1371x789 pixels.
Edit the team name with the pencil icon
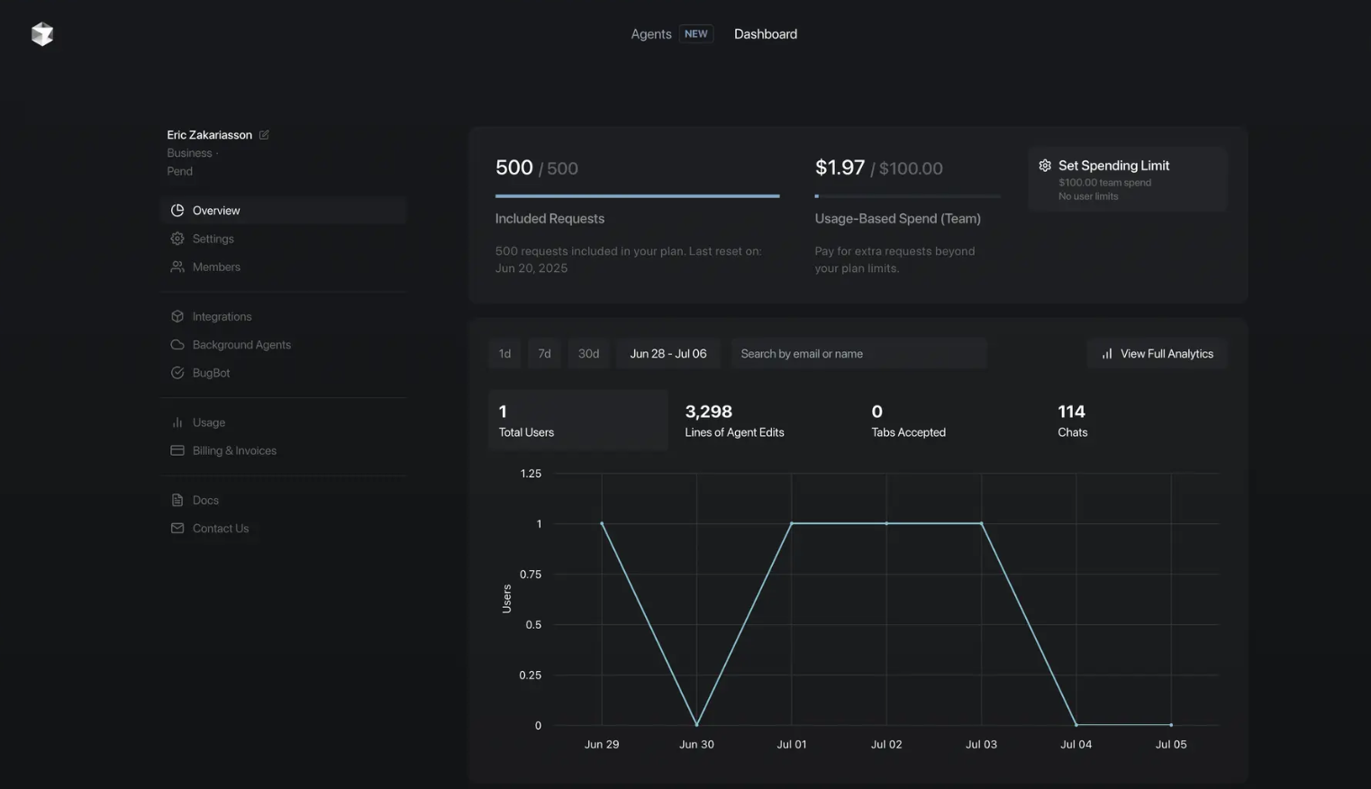tap(263, 134)
